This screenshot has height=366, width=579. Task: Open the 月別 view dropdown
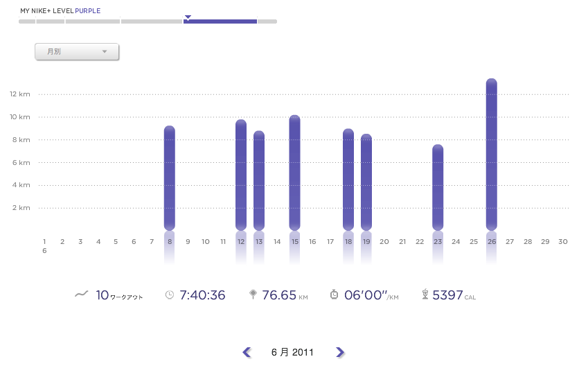coord(77,52)
